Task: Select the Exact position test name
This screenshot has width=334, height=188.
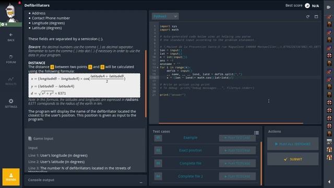Action: point(190,150)
